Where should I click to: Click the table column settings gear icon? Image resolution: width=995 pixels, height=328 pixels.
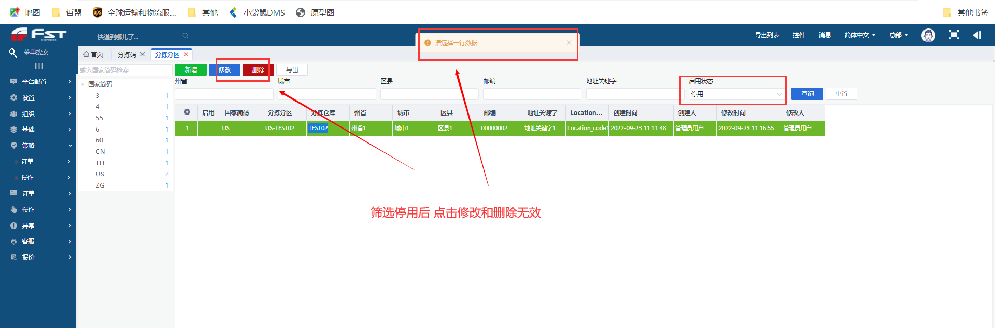coord(187,112)
